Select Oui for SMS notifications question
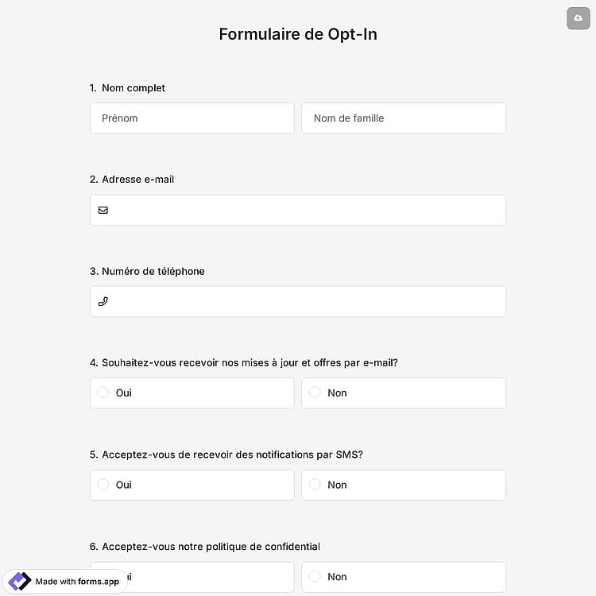The image size is (596, 596). pyautogui.click(x=192, y=485)
